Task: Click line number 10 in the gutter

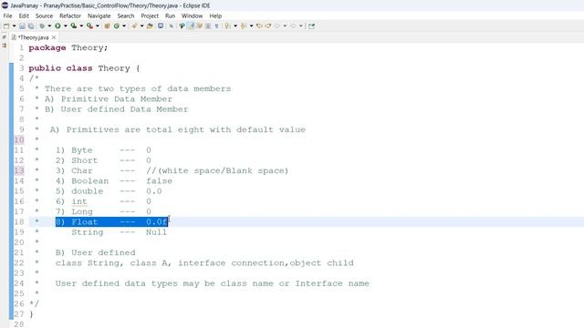Action: (19, 139)
